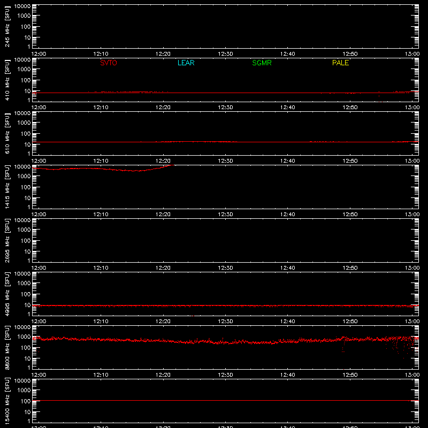Click 12:50 time label below 8800 MHz panel
Viewport: 428px width, 428px height.
click(350, 375)
